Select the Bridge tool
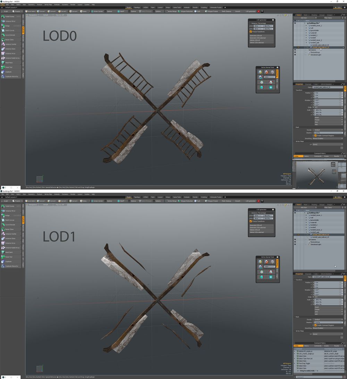This screenshot has width=347, height=379. [x=9, y=26]
